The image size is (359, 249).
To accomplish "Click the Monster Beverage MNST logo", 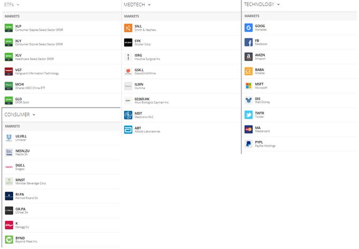I will click(9, 181).
